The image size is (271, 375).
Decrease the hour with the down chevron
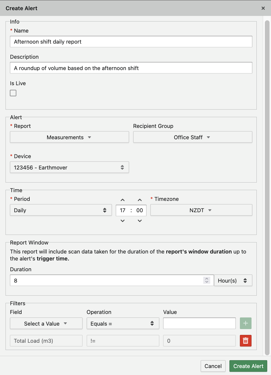[x=123, y=221]
